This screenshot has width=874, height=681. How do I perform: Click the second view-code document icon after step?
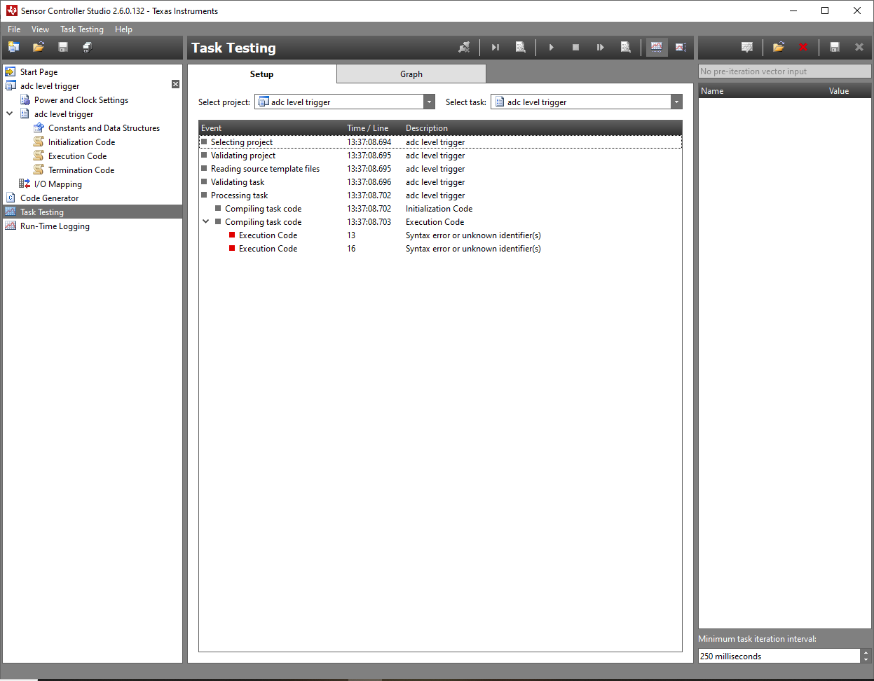(x=626, y=47)
